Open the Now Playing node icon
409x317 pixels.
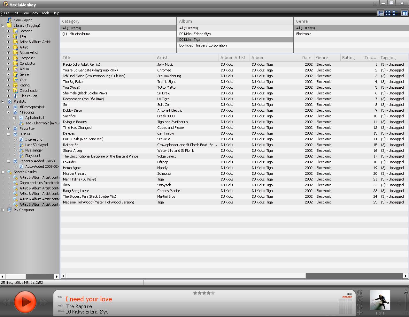tap(10, 20)
